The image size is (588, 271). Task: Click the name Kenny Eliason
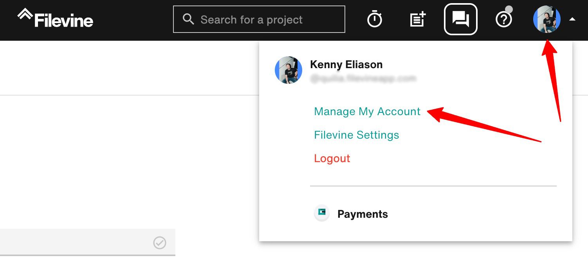(346, 64)
